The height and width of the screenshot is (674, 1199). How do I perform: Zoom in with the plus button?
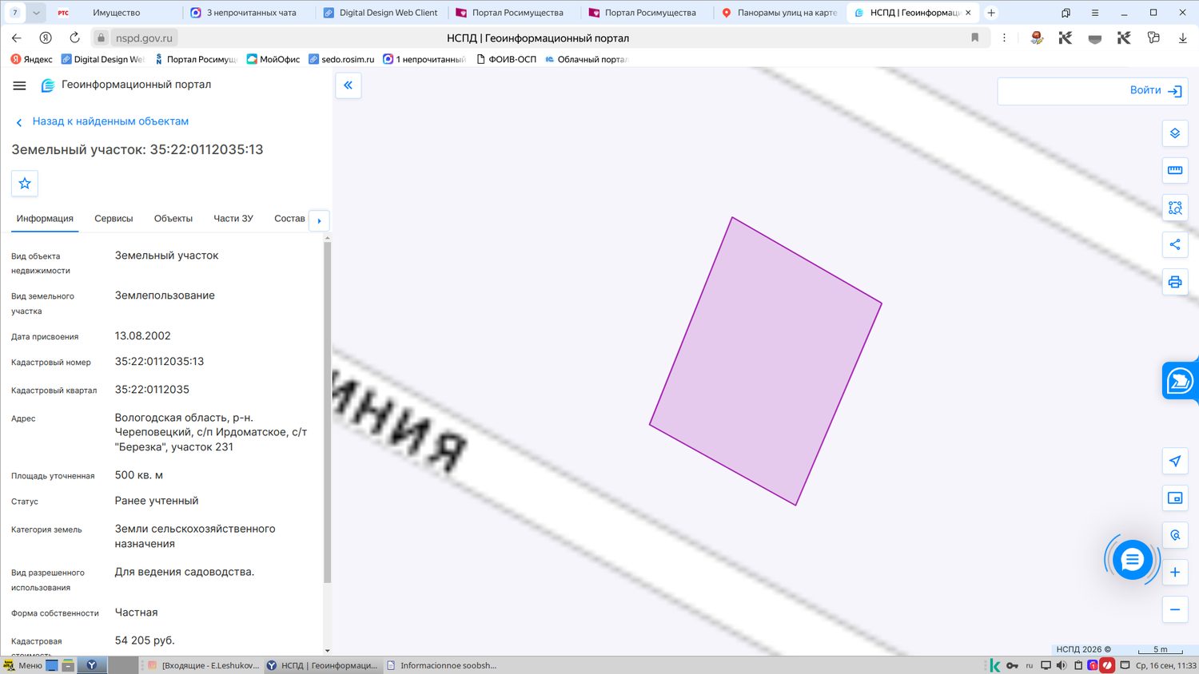[x=1175, y=572]
